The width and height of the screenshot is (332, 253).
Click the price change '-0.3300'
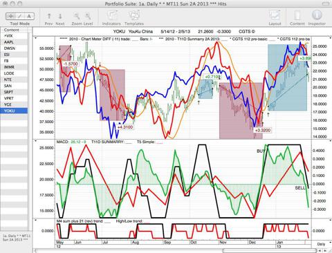coord(224,32)
